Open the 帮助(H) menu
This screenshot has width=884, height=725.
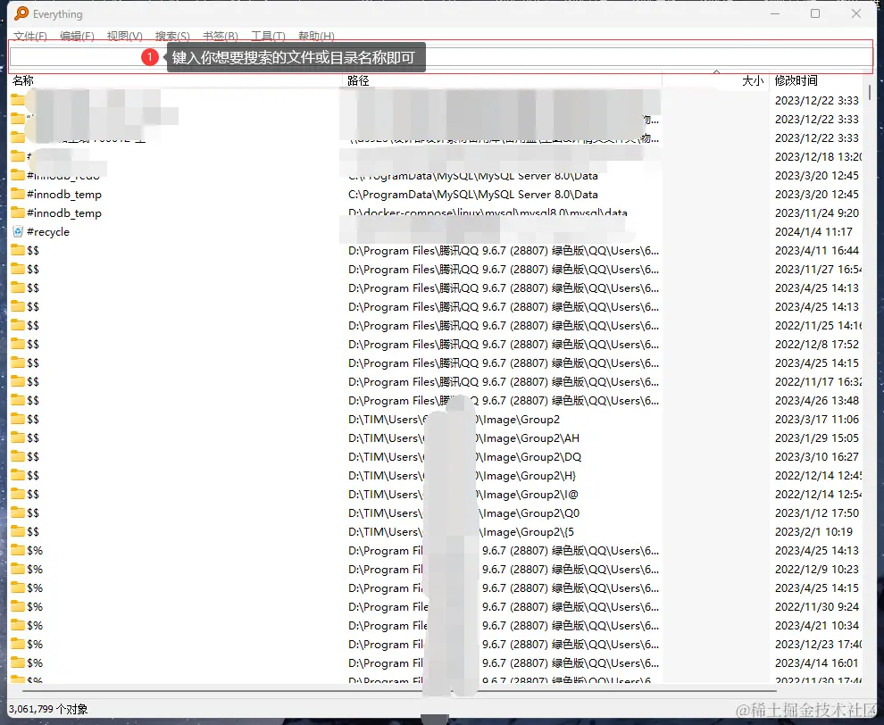(316, 36)
